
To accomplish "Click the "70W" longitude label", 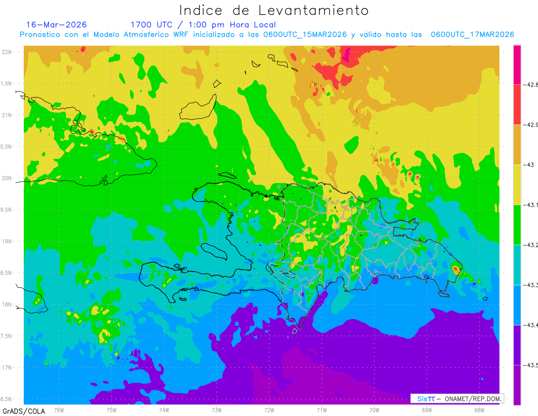I will [x=374, y=410].
